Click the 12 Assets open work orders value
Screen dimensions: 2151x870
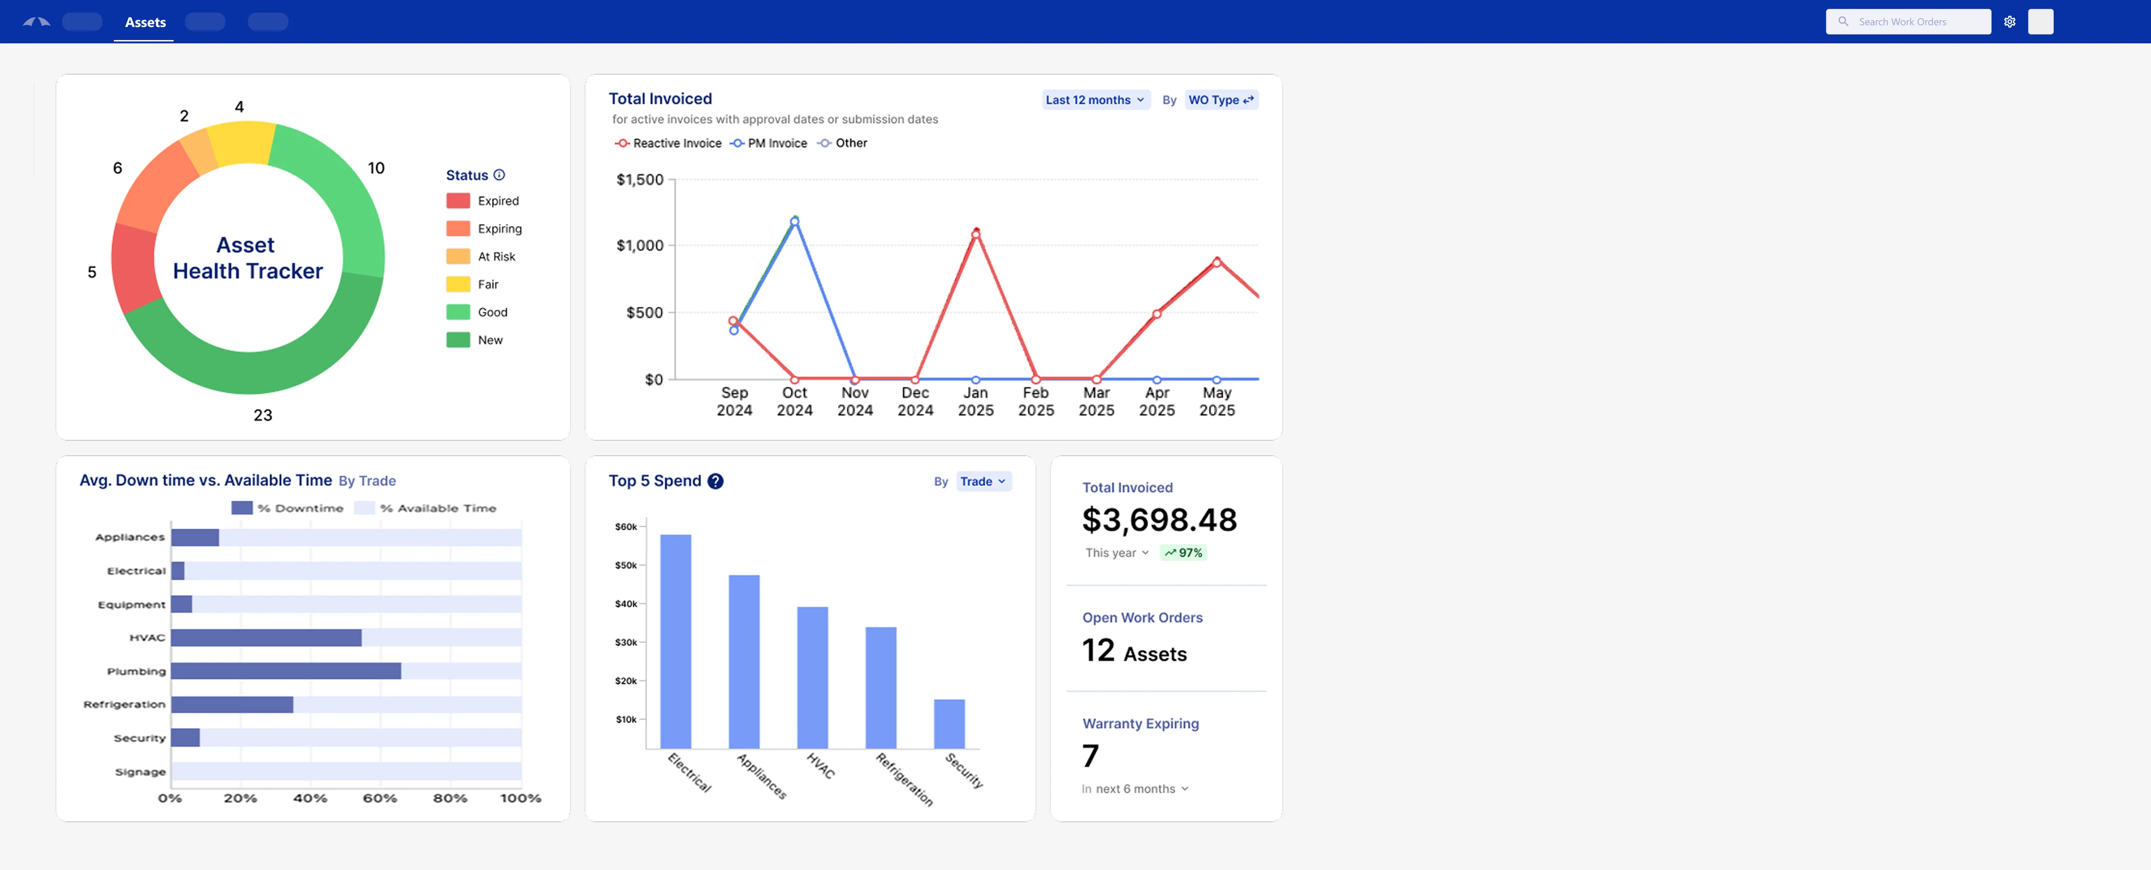coord(1134,651)
